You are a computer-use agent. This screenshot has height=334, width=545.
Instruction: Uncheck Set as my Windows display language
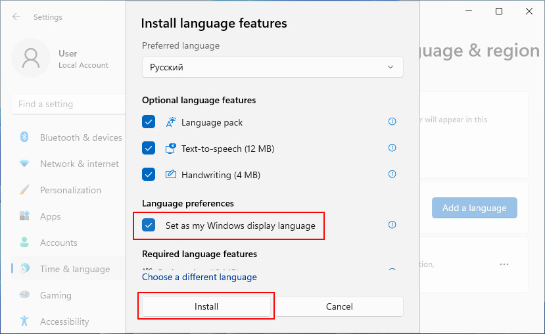tap(149, 226)
